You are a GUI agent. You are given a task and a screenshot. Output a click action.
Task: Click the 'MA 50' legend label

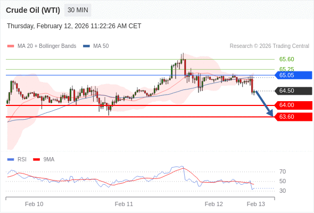(x=101, y=46)
